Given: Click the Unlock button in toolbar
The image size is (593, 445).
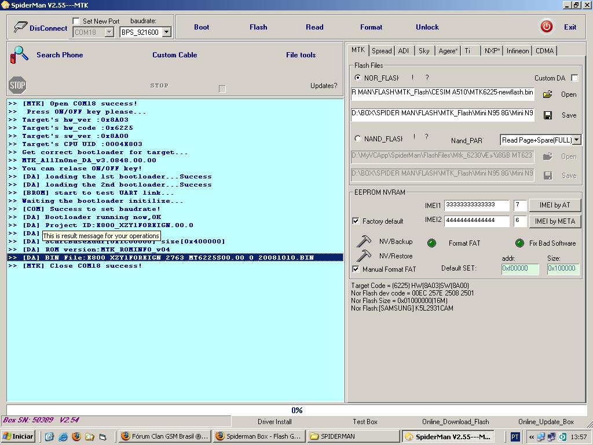Looking at the screenshot, I should 427,27.
